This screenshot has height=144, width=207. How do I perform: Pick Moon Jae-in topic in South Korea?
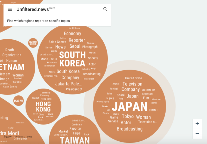click(49, 59)
